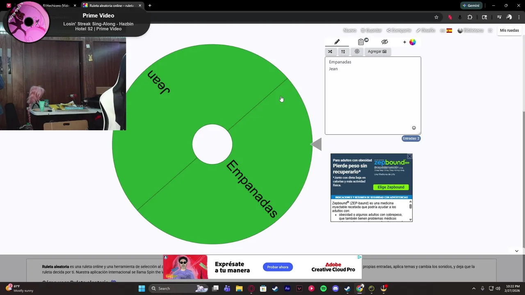The image size is (525, 295).
Task: Open File Explorer from taskbar
Action: pos(239,288)
